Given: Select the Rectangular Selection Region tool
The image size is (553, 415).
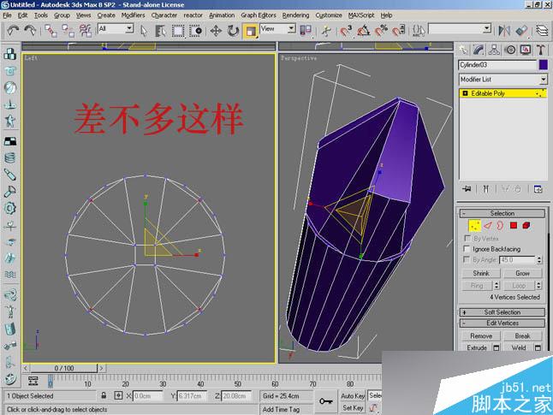Looking at the screenshot, I should tap(178, 31).
